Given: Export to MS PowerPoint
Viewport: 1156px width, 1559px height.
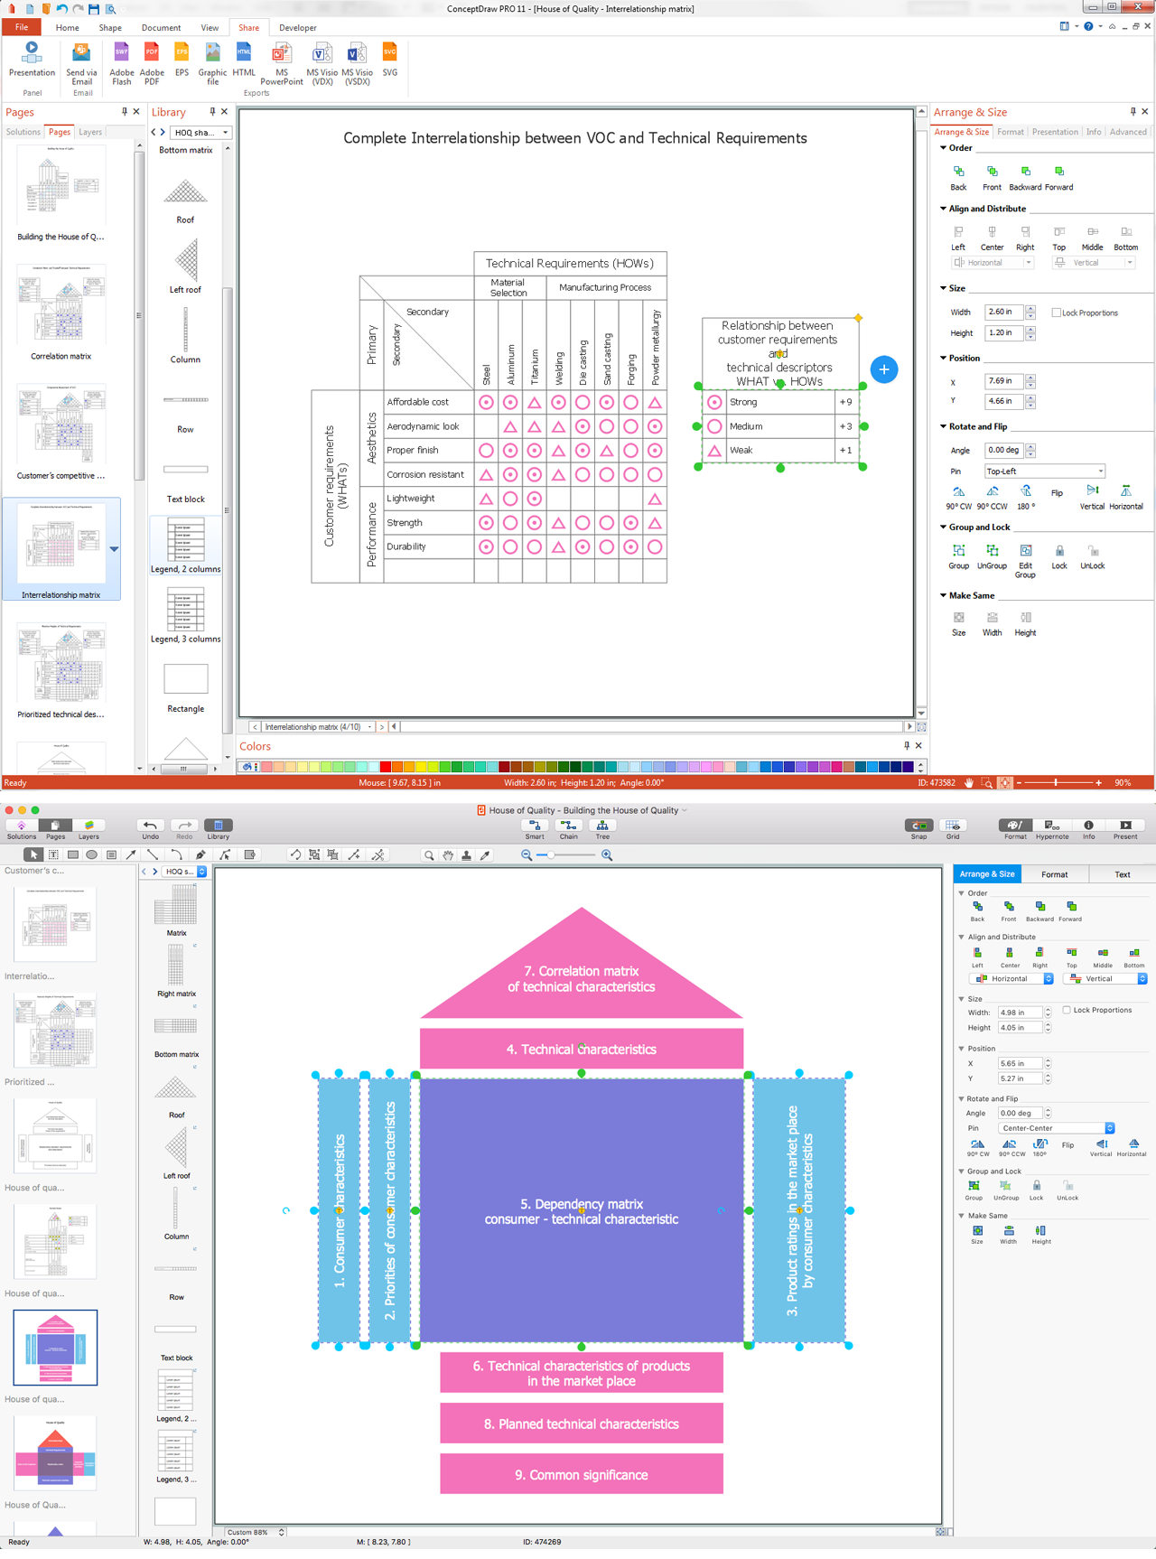Looking at the screenshot, I should pos(282,63).
